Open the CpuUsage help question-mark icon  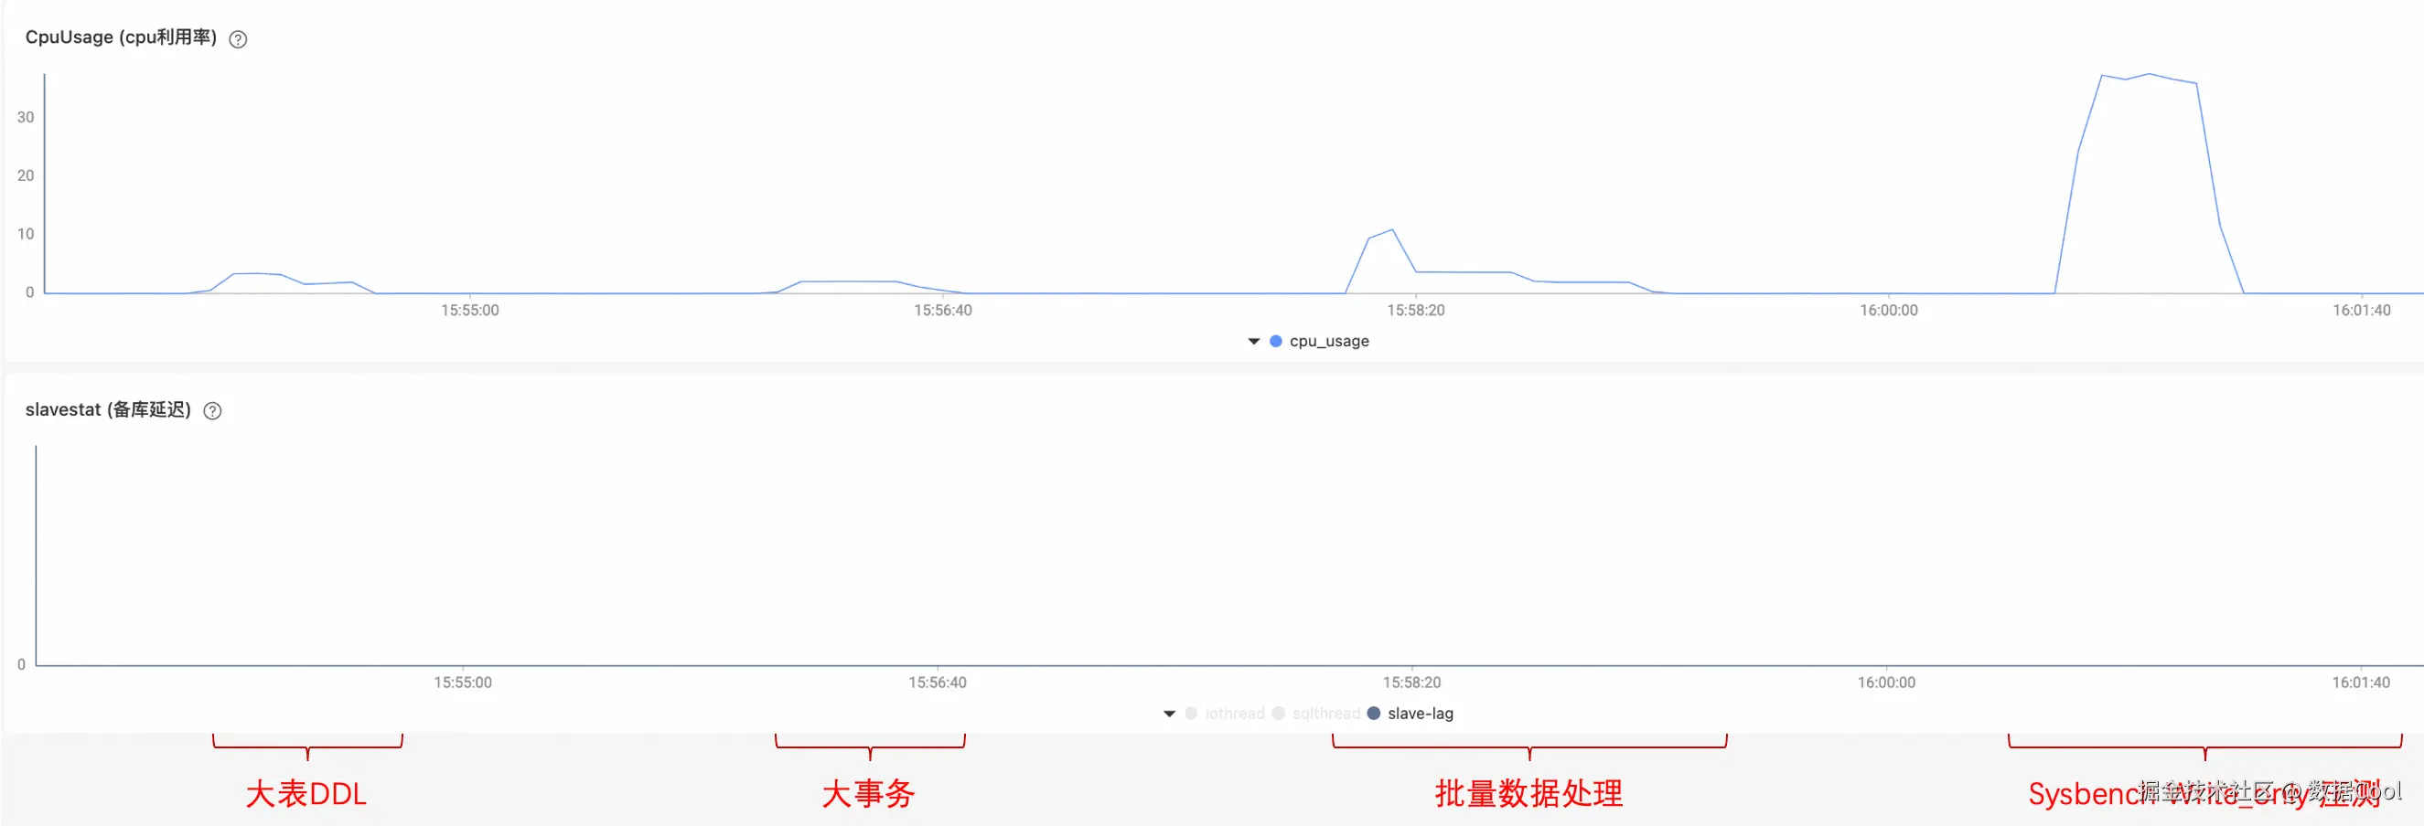[x=239, y=39]
